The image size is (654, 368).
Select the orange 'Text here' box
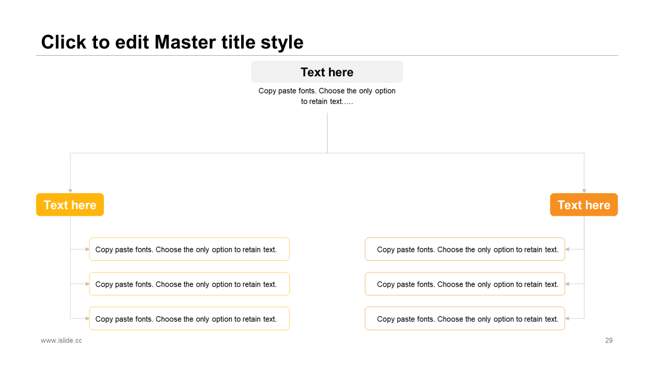(x=584, y=204)
